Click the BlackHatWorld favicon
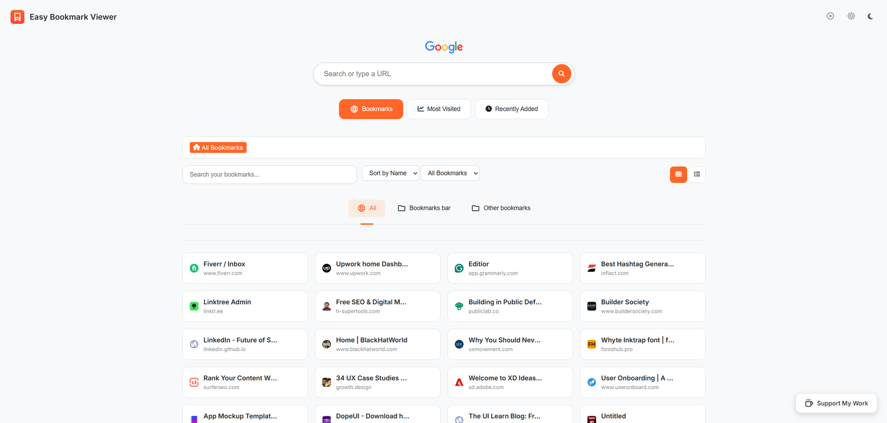The width and height of the screenshot is (887, 423). [327, 344]
